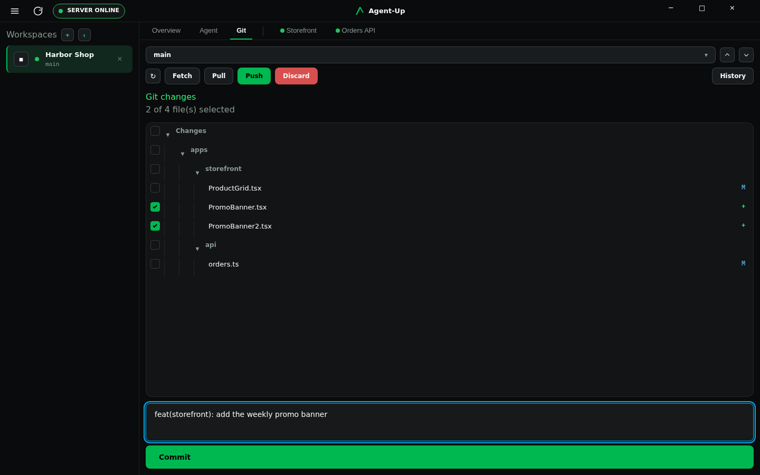This screenshot has width=760, height=475.
Task: Uncheck the PromoBanner2.tsx checkbox
Action: point(155,226)
